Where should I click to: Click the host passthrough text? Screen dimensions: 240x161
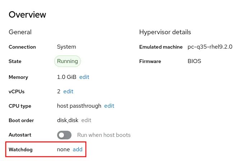click(x=79, y=106)
